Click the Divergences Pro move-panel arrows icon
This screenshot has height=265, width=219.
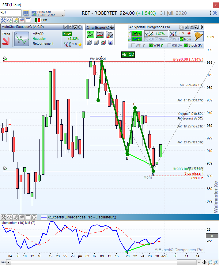[201, 27]
